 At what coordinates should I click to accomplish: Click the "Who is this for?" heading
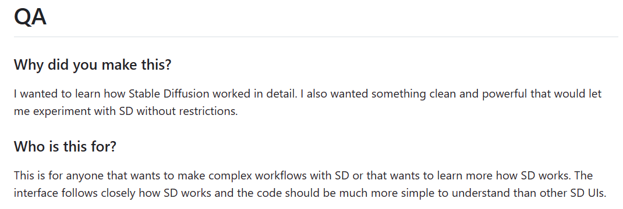coord(65,146)
